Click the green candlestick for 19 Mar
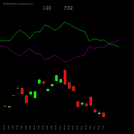 (x=31, y=93)
